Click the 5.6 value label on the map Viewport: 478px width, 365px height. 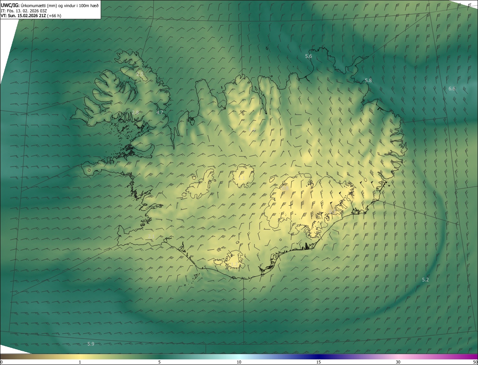click(308, 56)
